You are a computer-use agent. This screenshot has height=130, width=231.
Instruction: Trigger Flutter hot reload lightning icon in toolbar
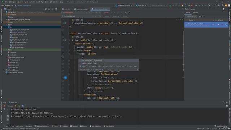pyautogui.click(x=182, y=5)
